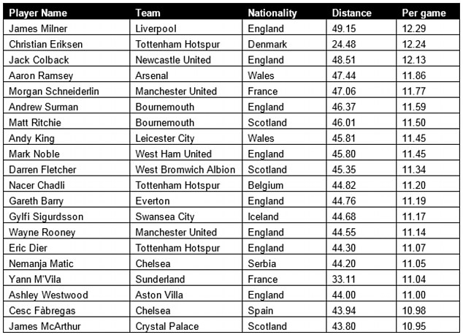
Task: Click the Gylfi Sigurdsson name cell
Action: tap(66, 216)
